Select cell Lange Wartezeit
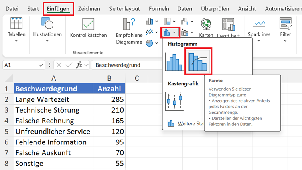 point(54,99)
